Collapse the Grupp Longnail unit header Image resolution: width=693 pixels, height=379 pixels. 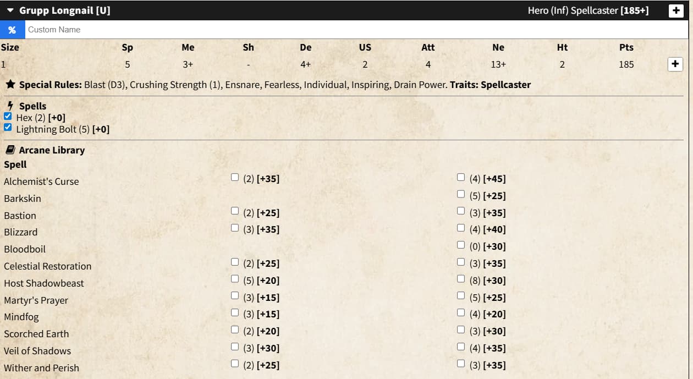tap(10, 10)
